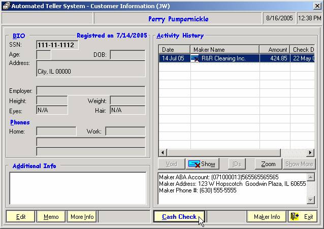Click the app icon in title bar
This screenshot has height=229, width=324.
6,5
